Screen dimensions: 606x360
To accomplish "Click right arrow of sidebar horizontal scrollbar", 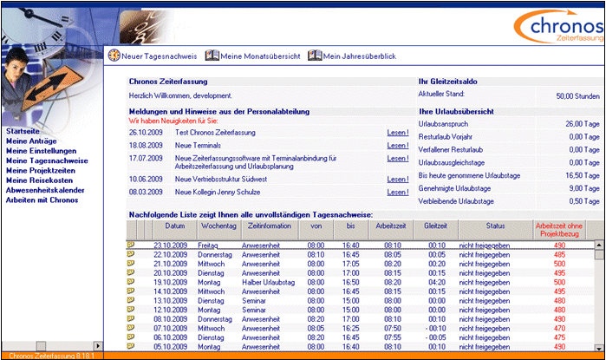I will [98, 346].
